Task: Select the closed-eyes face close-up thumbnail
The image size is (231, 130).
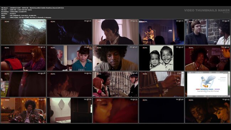Action: [x=115, y=110]
